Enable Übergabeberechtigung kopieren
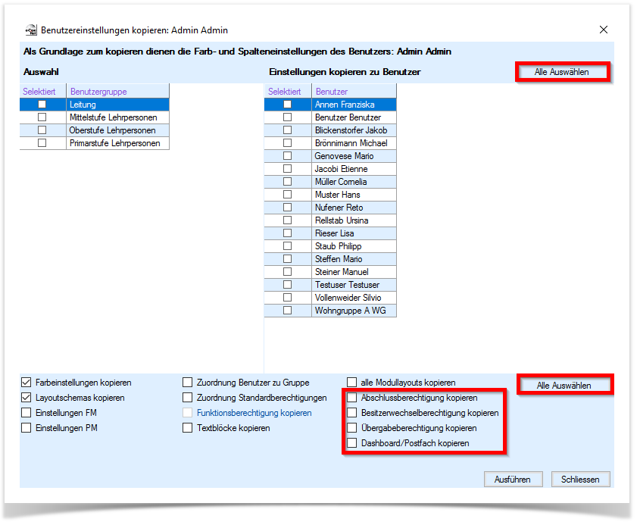Image resolution: width=640 pixels, height=525 pixels. coord(352,428)
